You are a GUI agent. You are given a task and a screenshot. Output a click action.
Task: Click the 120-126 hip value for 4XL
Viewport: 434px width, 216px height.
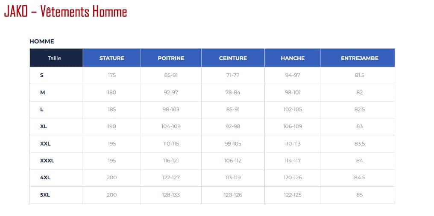pos(293,177)
